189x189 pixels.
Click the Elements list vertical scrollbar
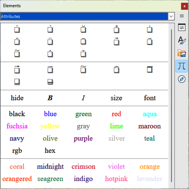click(171, 106)
